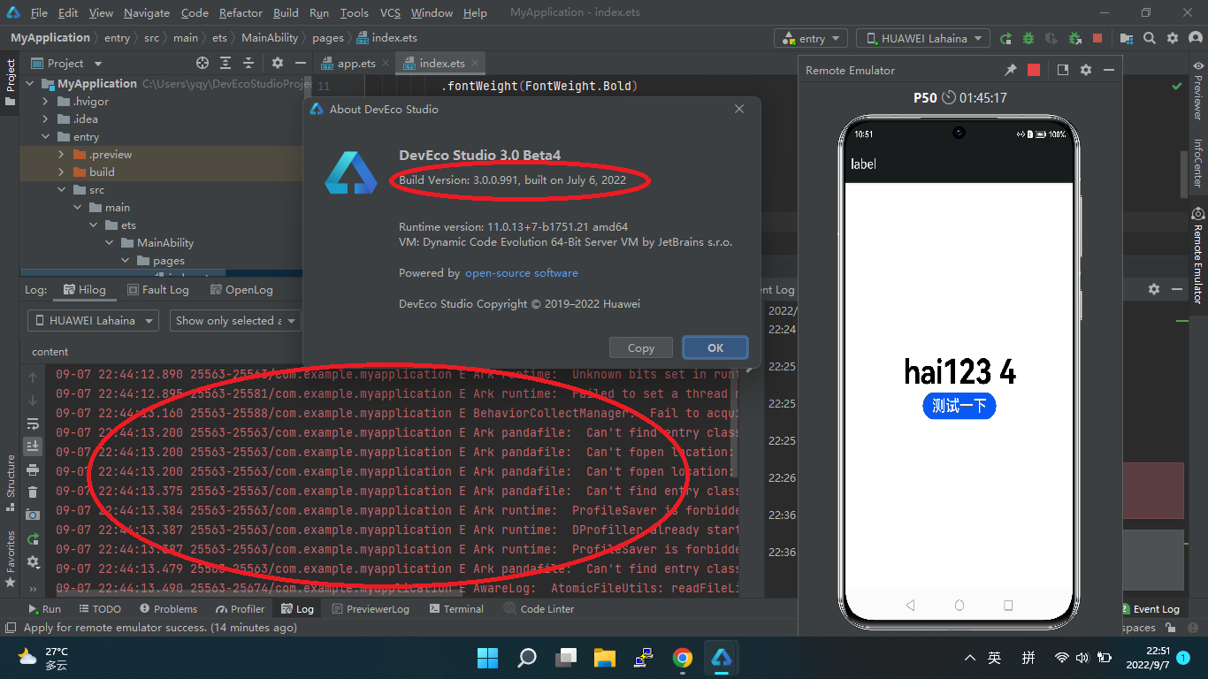Open the user account avatar icon
The height and width of the screenshot is (679, 1208).
(x=1195, y=38)
